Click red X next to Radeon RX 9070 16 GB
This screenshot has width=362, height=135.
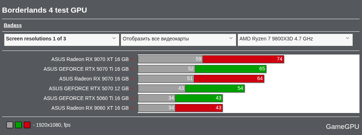132,79
